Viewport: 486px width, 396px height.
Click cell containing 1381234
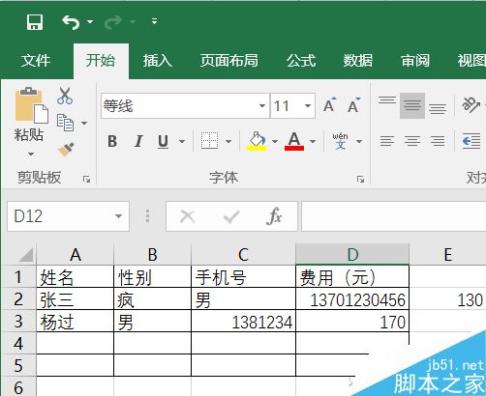pos(243,322)
